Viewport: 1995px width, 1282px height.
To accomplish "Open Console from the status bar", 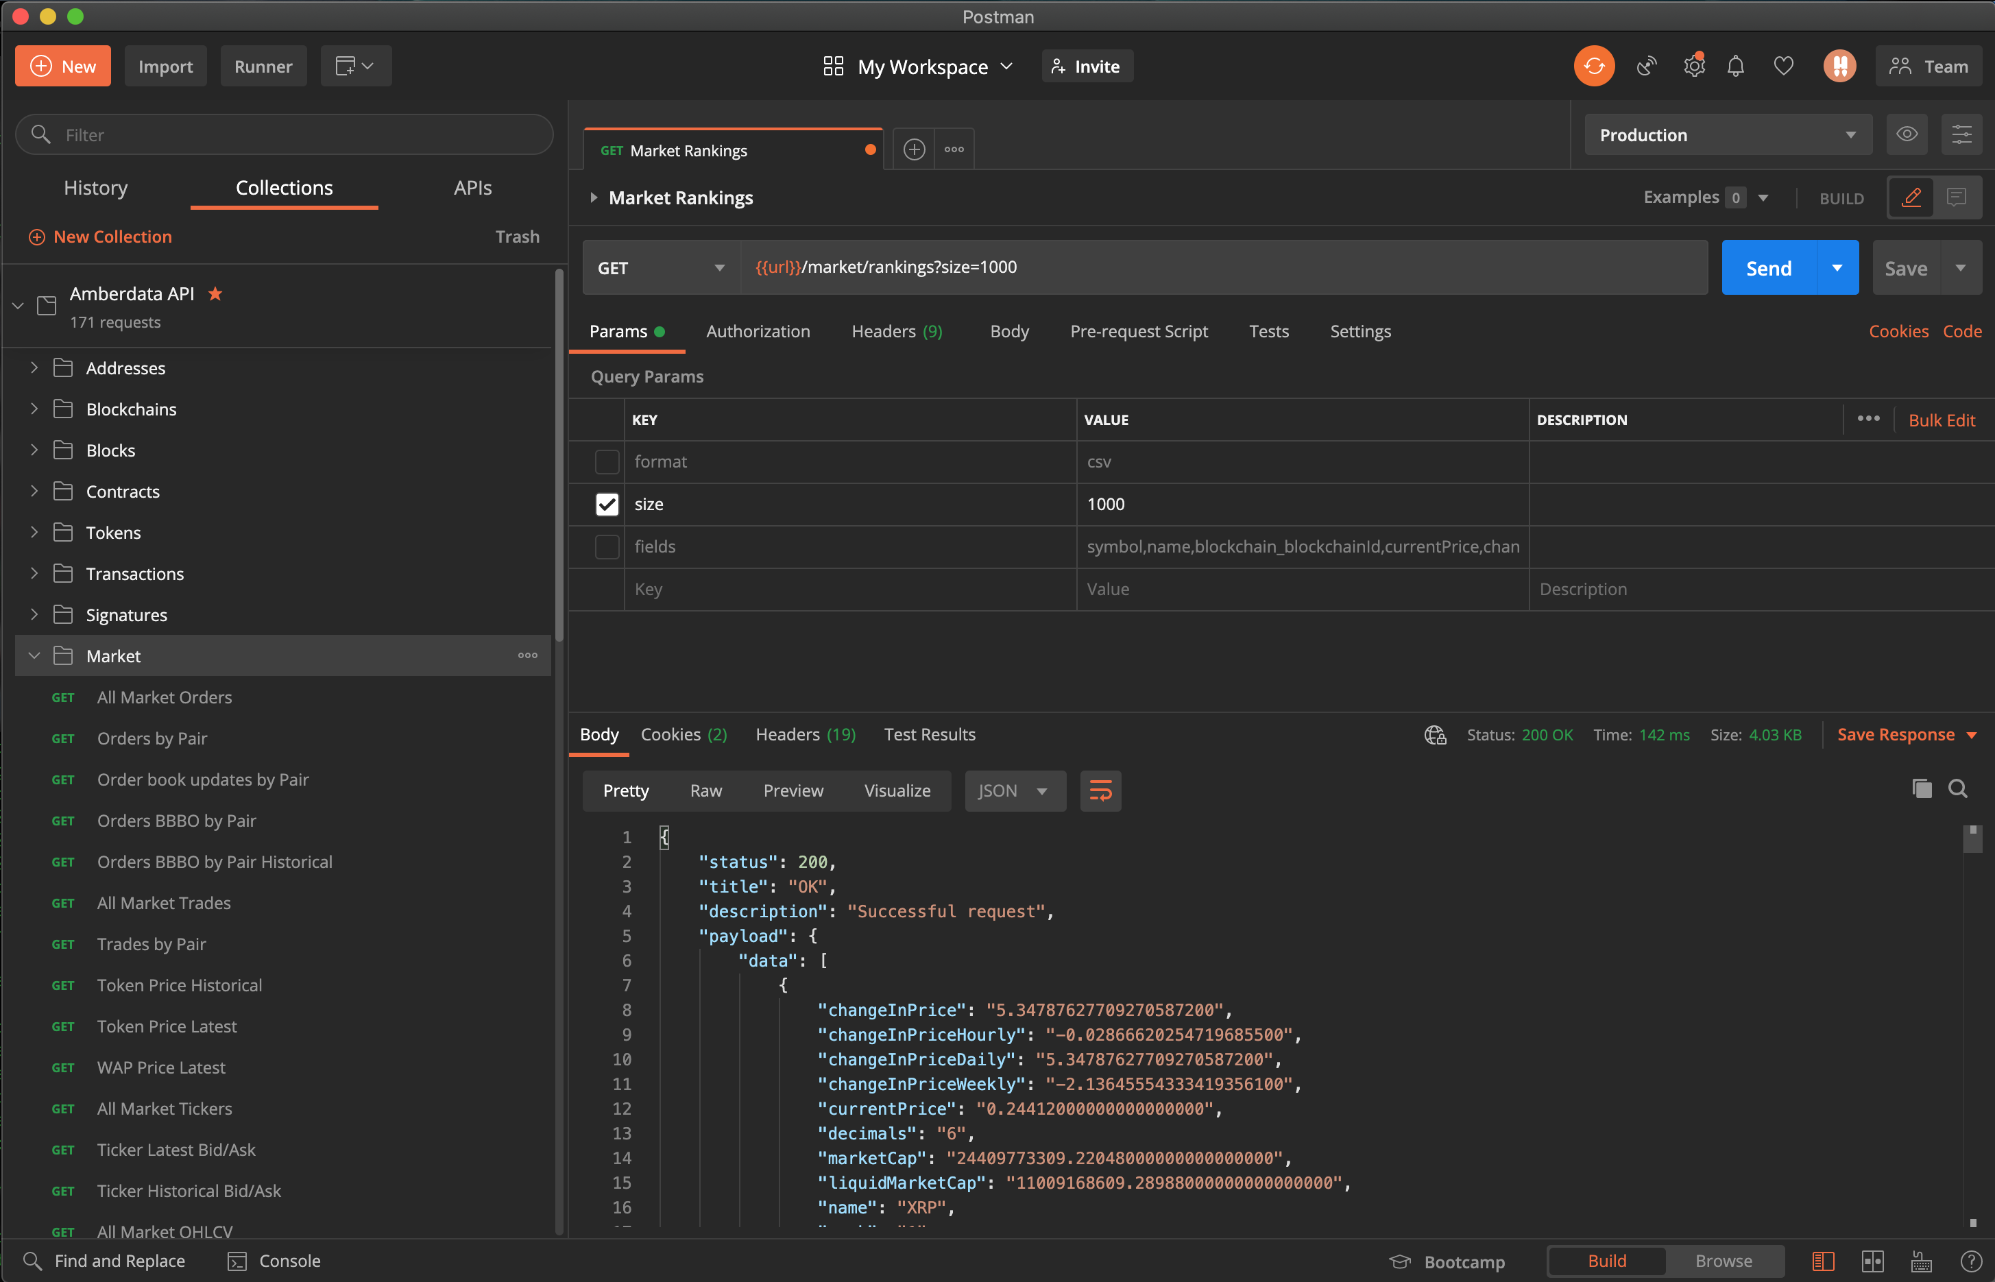I will [274, 1261].
